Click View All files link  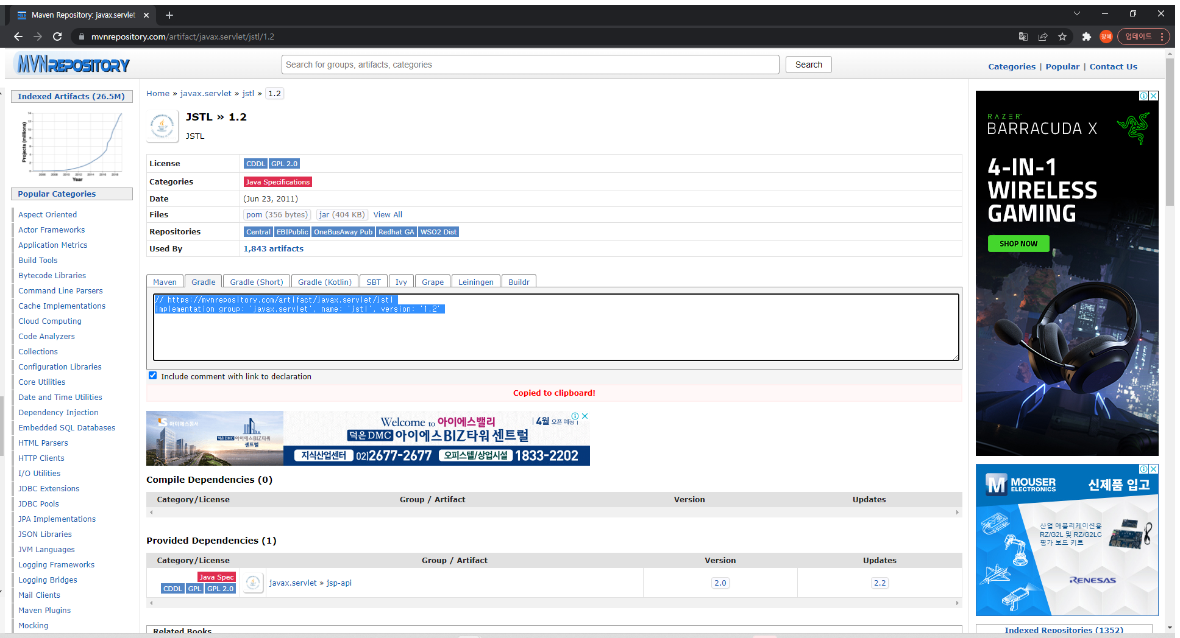point(388,214)
